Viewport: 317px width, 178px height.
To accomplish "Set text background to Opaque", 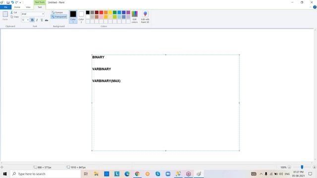I will 57,12.
